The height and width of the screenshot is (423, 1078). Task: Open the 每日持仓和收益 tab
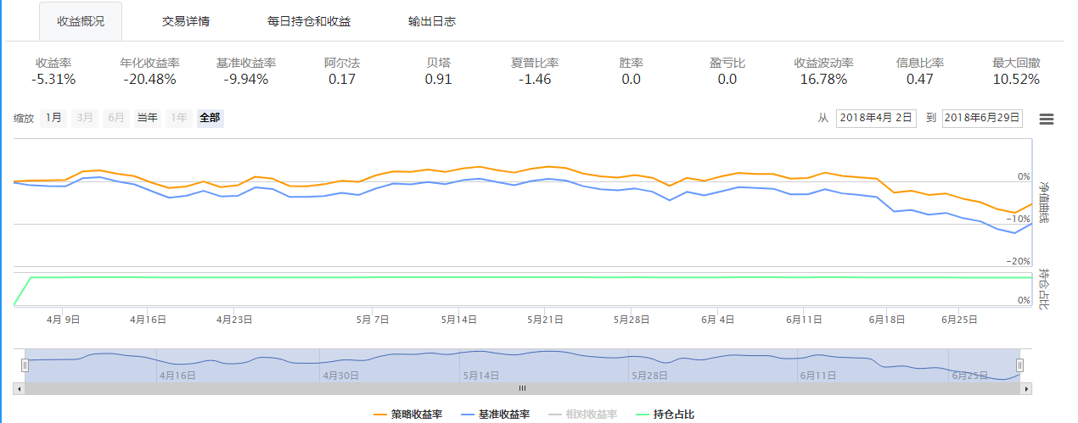click(309, 21)
